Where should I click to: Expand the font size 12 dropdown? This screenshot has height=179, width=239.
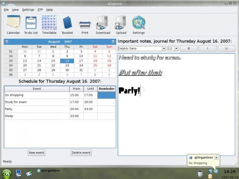[x=176, y=48]
